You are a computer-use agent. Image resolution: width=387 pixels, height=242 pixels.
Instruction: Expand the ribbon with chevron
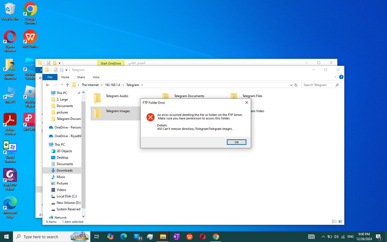(x=335, y=77)
